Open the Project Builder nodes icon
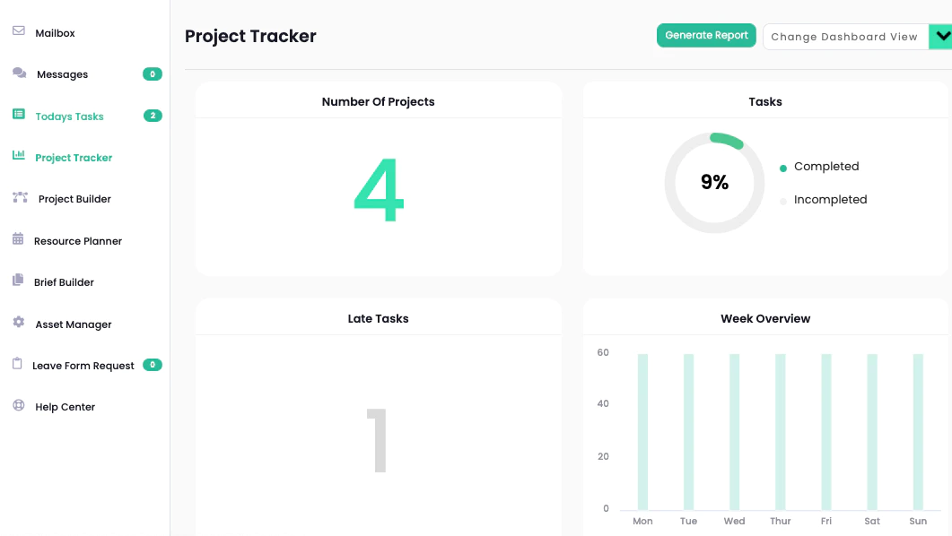The height and width of the screenshot is (536, 952). (x=20, y=197)
